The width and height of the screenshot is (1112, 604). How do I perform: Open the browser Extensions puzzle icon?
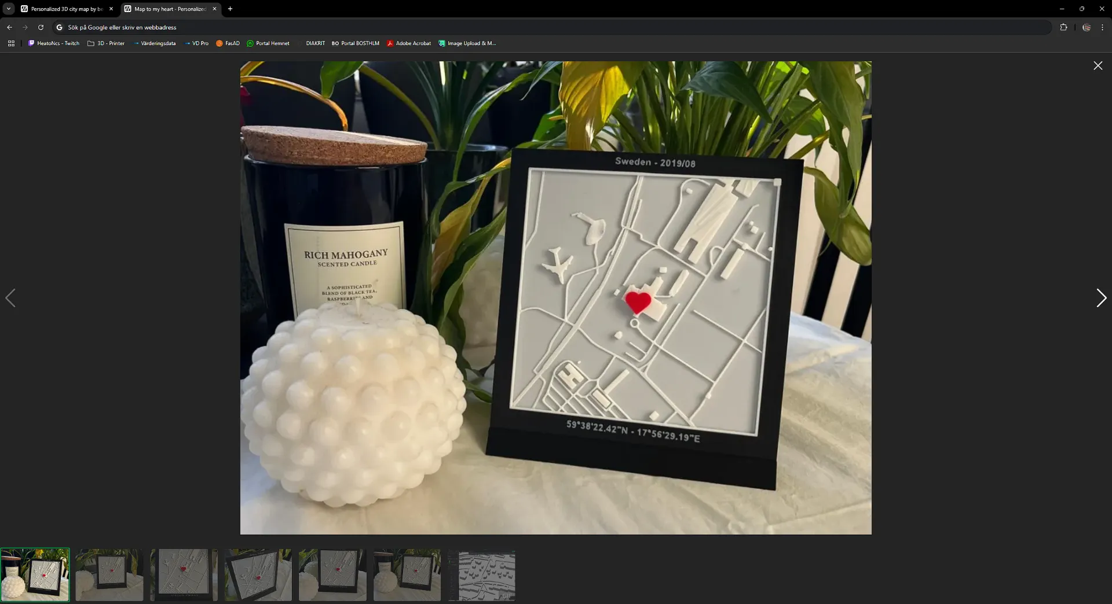click(1064, 27)
